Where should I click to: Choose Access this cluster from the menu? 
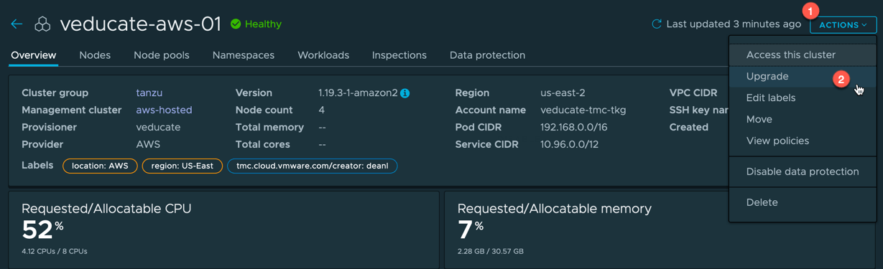click(803, 55)
